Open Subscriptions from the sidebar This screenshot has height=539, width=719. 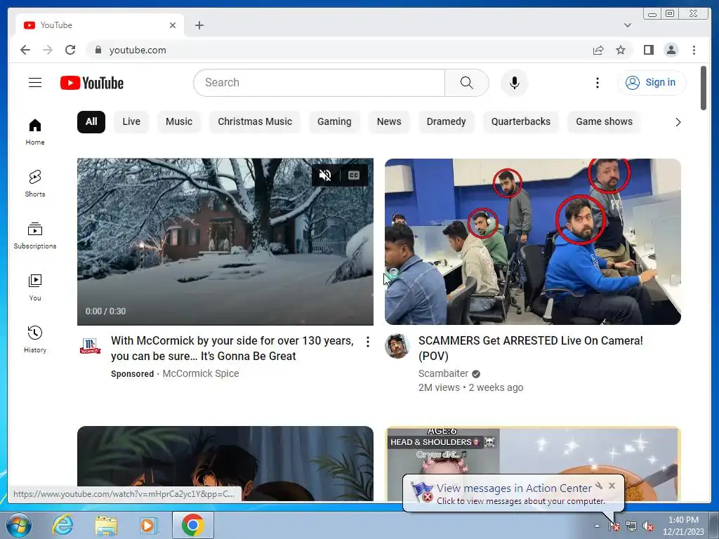35,236
